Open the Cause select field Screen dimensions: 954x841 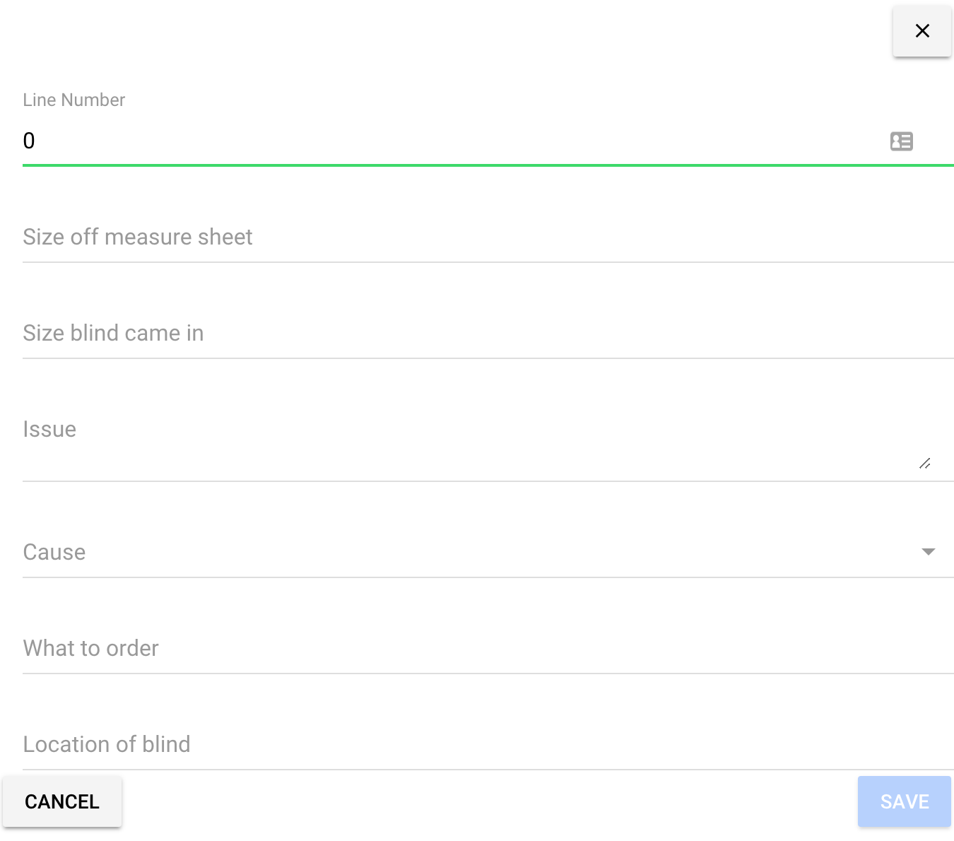coord(466,552)
